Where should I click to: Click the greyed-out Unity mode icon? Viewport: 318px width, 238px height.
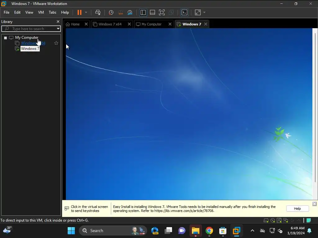tap(171, 12)
